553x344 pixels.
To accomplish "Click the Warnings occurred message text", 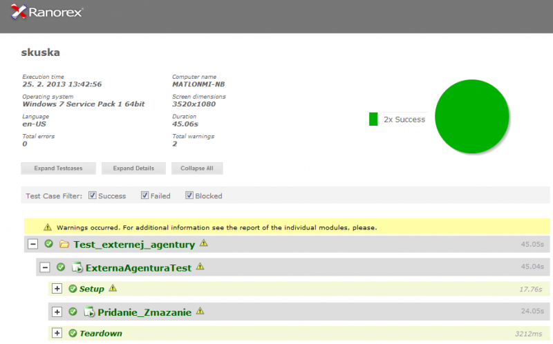I will 217,228.
